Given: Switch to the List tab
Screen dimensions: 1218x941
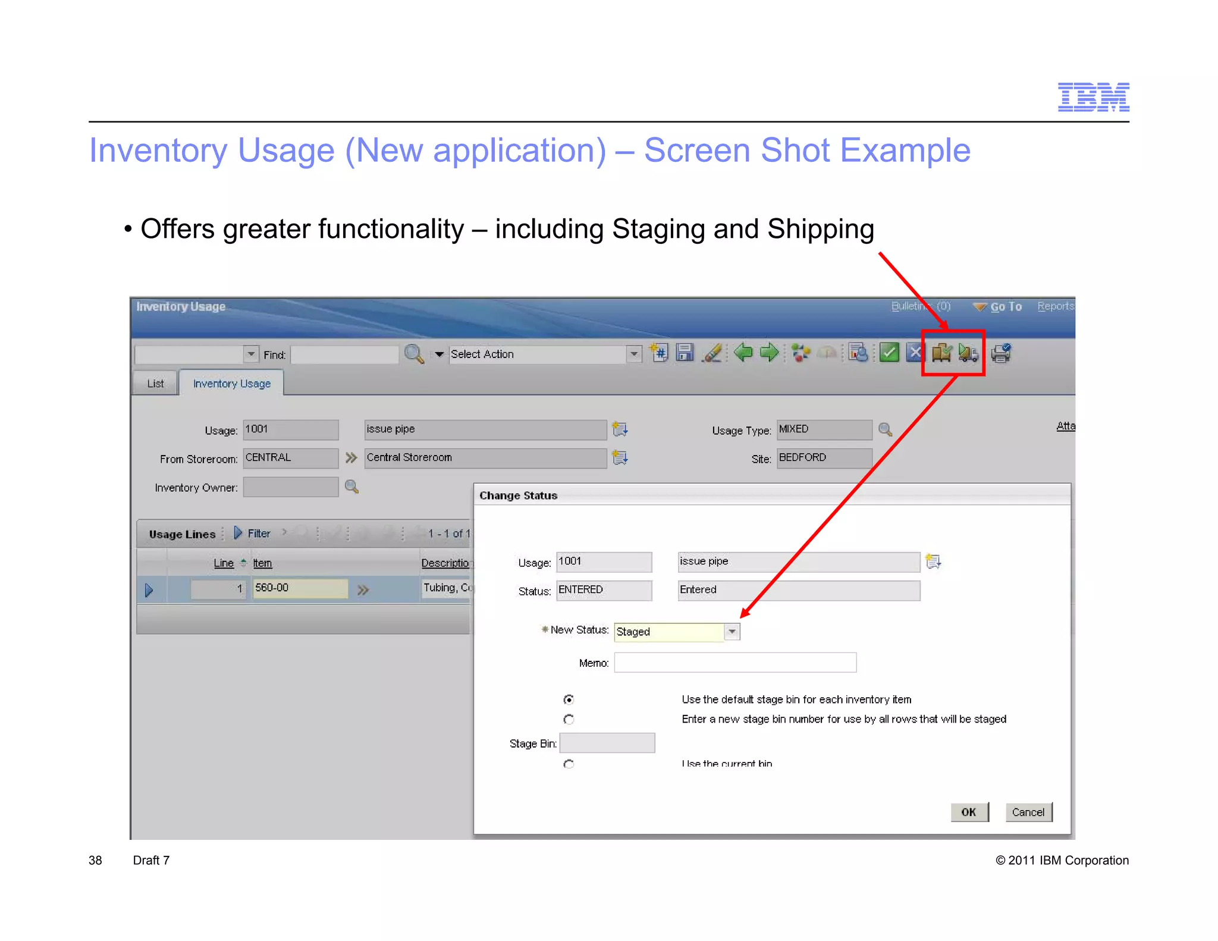Looking at the screenshot, I should tap(155, 383).
